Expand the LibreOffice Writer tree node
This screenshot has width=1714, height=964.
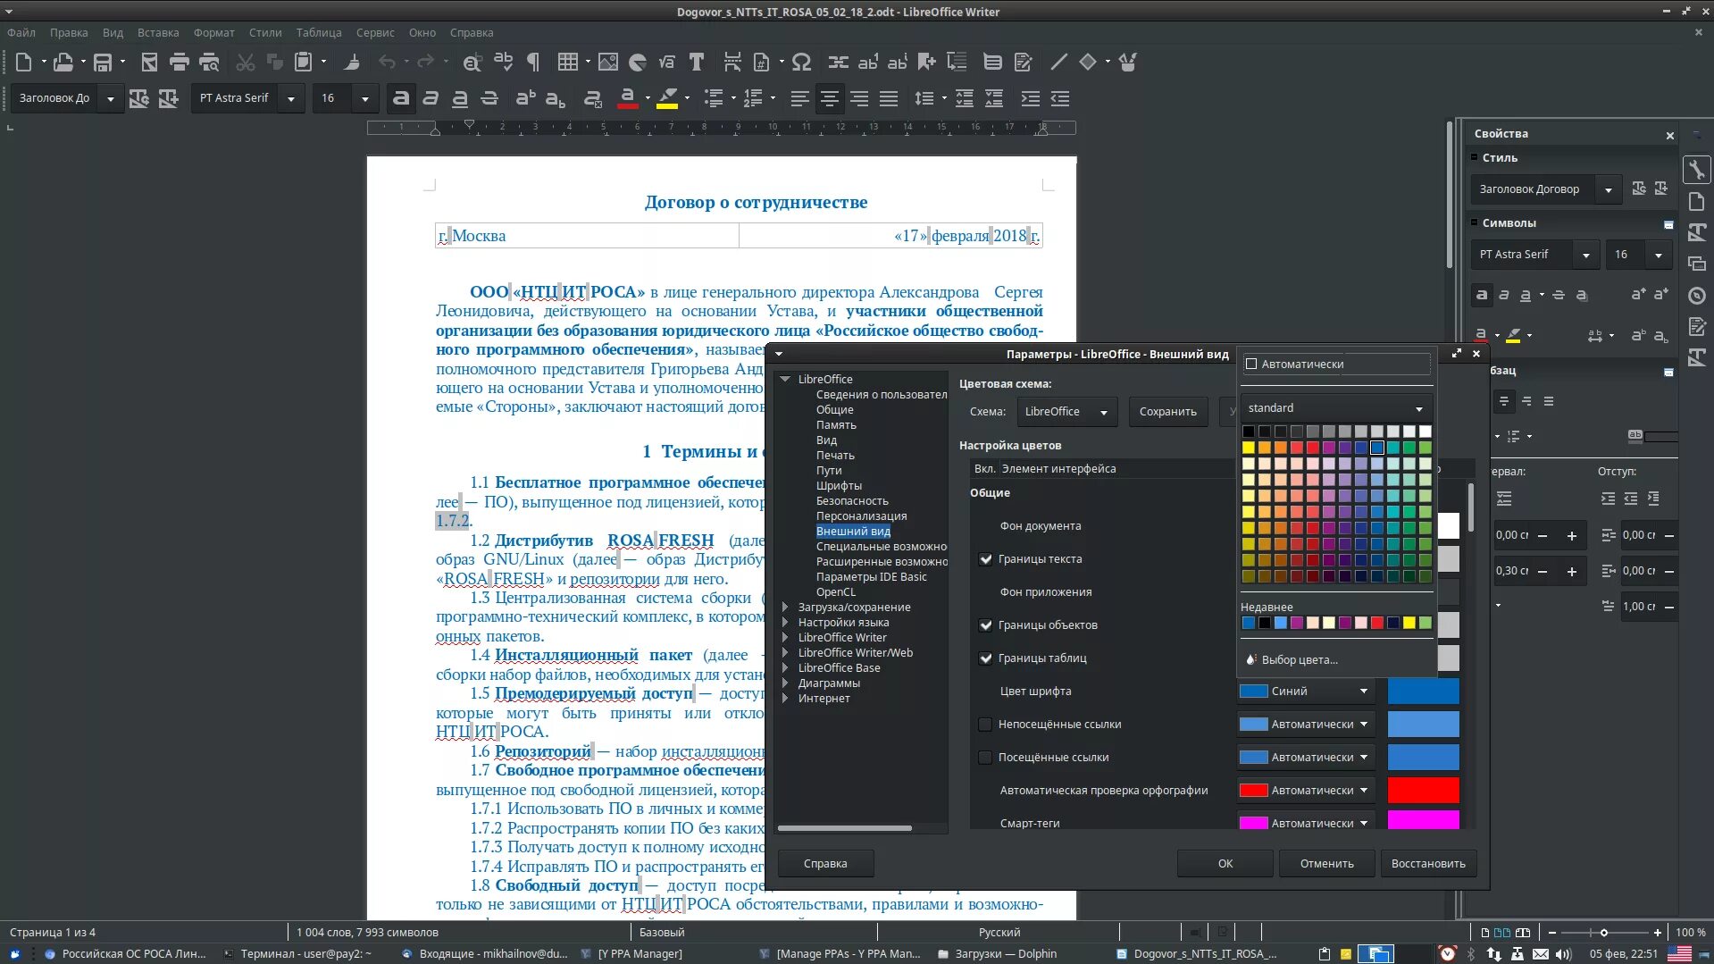pos(785,638)
